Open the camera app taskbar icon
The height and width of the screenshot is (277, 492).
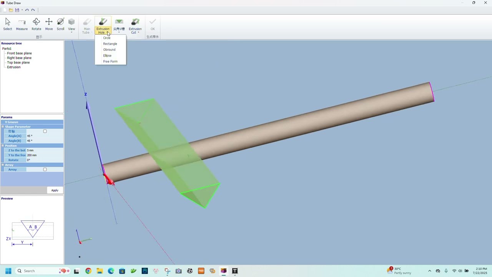click(178, 271)
